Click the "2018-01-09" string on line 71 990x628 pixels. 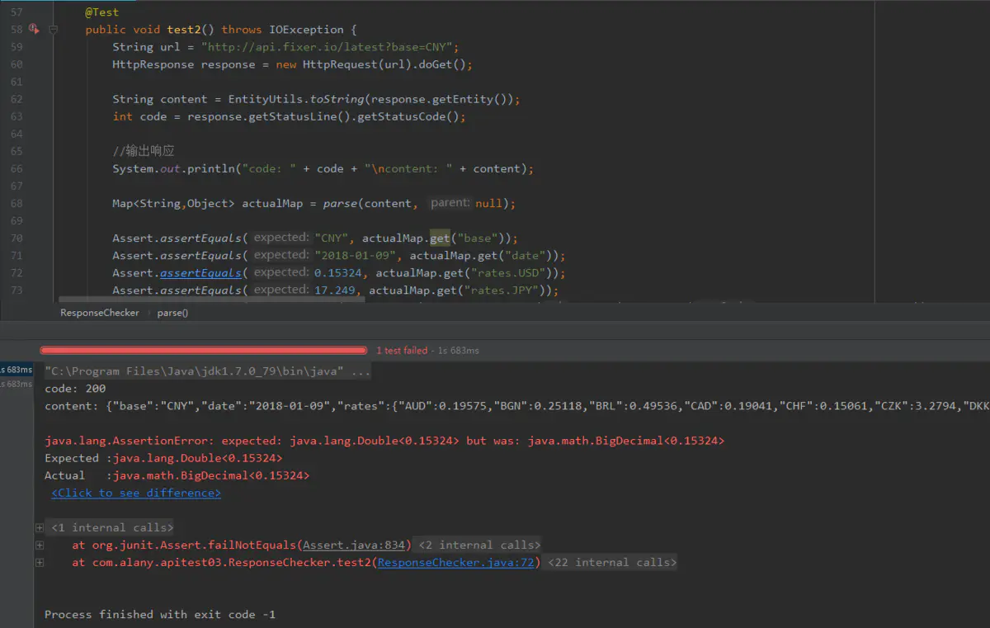pos(355,255)
